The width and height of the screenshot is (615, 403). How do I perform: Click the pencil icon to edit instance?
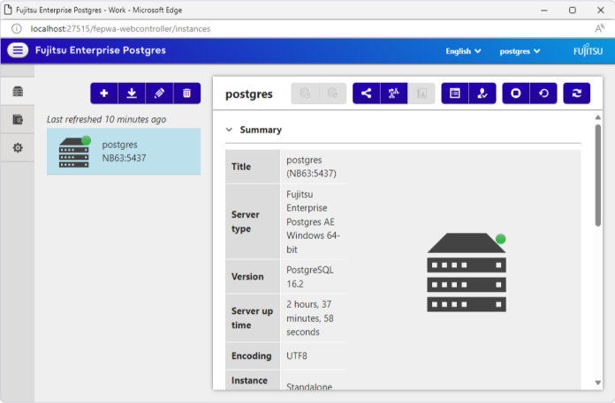(159, 93)
